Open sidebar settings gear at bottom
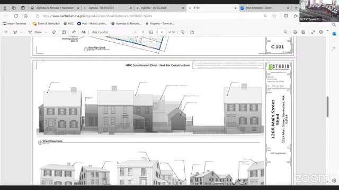Image resolution: width=339 pixels, height=190 pixels. pos(334,180)
